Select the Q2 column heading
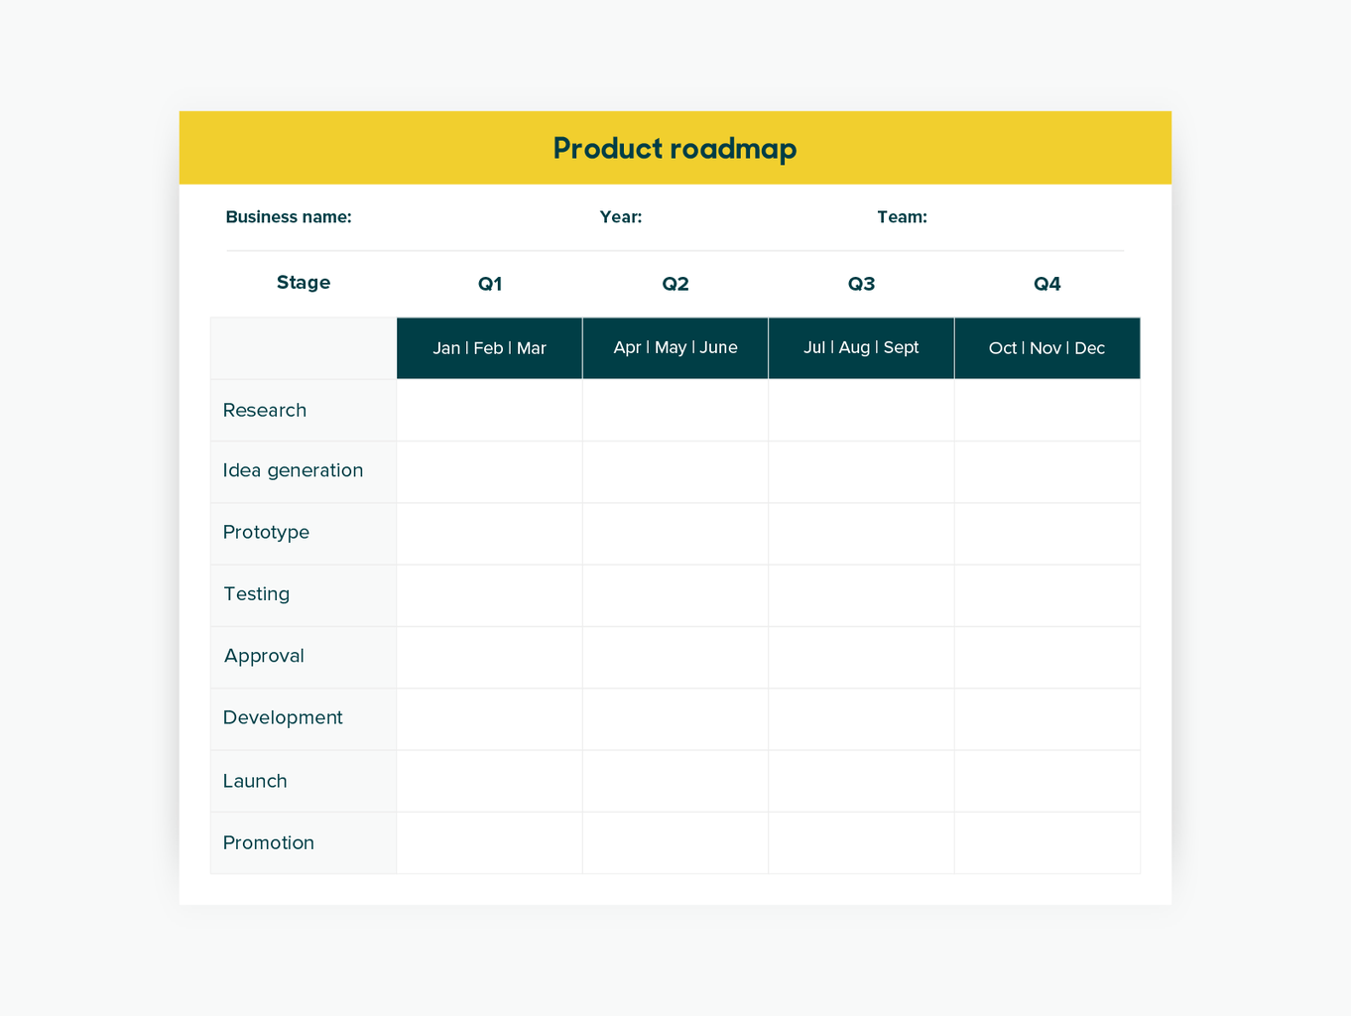 [x=675, y=284]
